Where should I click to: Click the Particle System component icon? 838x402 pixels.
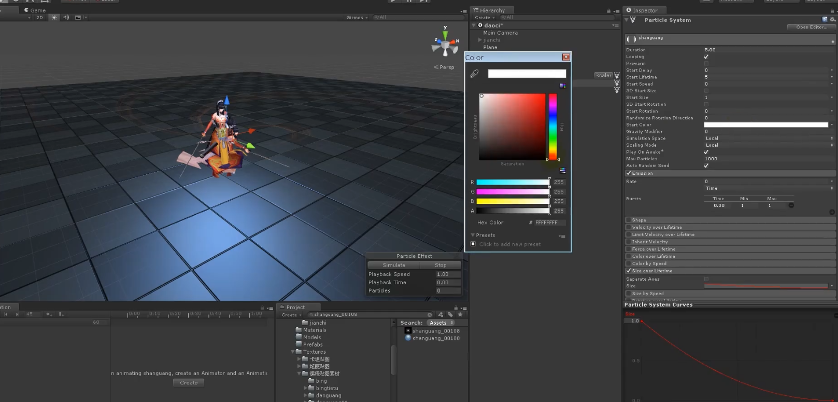(633, 20)
